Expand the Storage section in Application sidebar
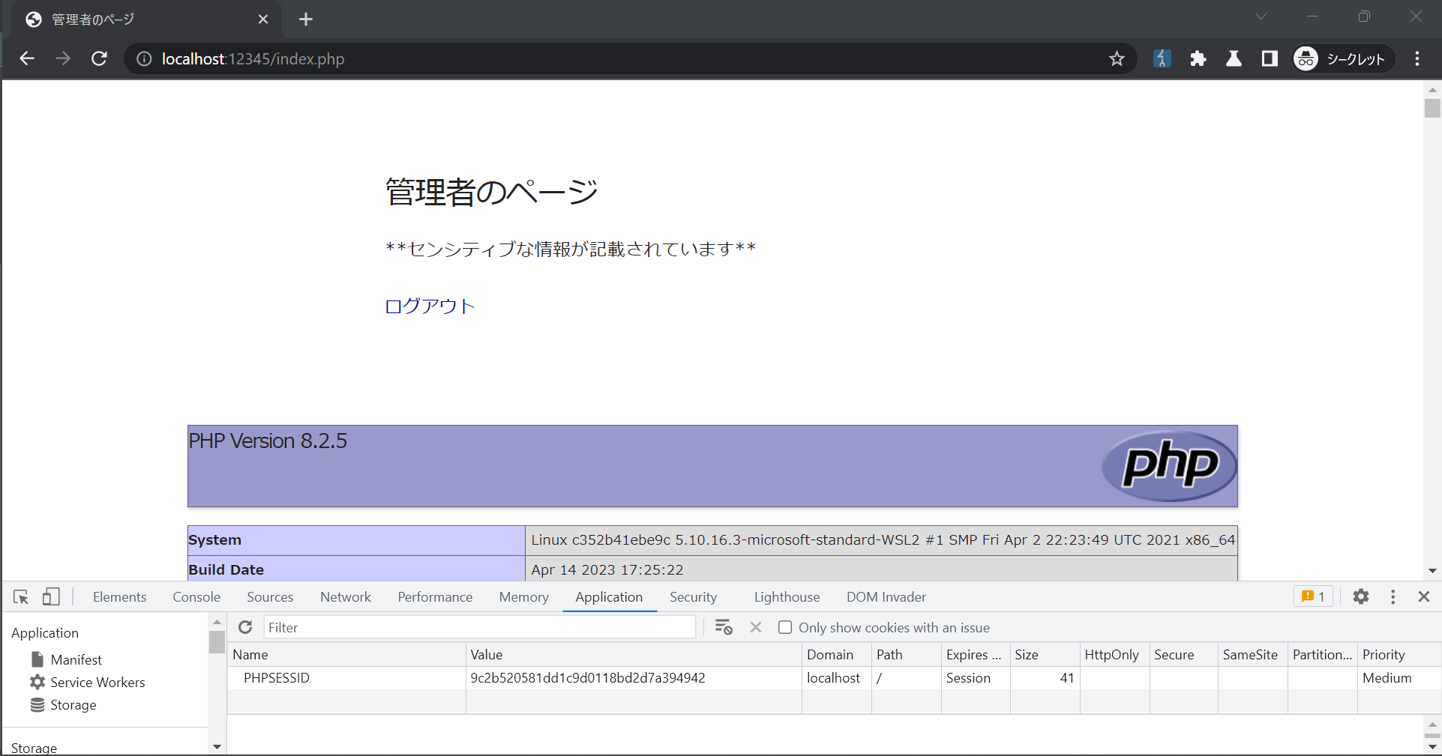 click(x=72, y=704)
